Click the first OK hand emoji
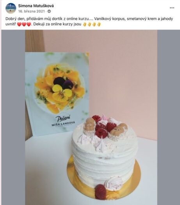Image resolution: width=180 pixels, height=205 pixels. (85, 24)
